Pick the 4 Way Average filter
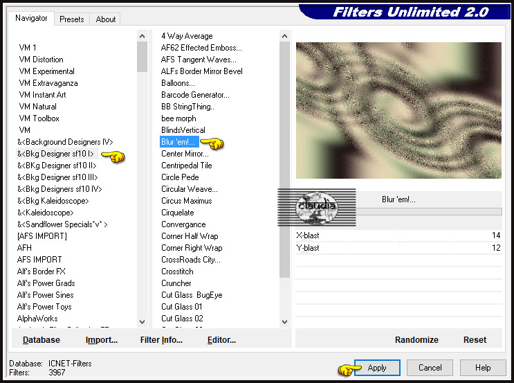The image size is (514, 383). coord(187,36)
